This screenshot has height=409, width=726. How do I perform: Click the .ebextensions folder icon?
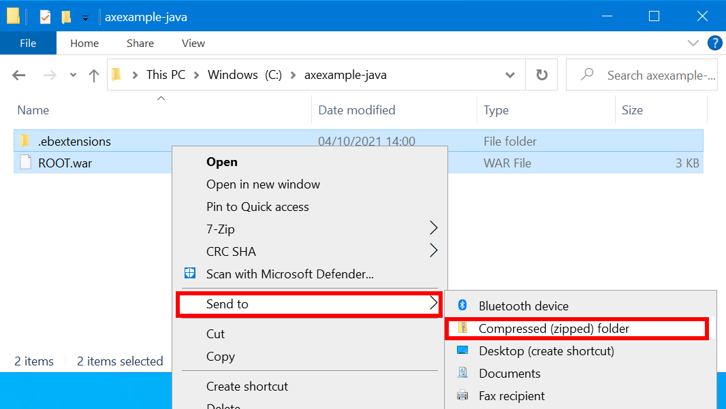tap(25, 140)
